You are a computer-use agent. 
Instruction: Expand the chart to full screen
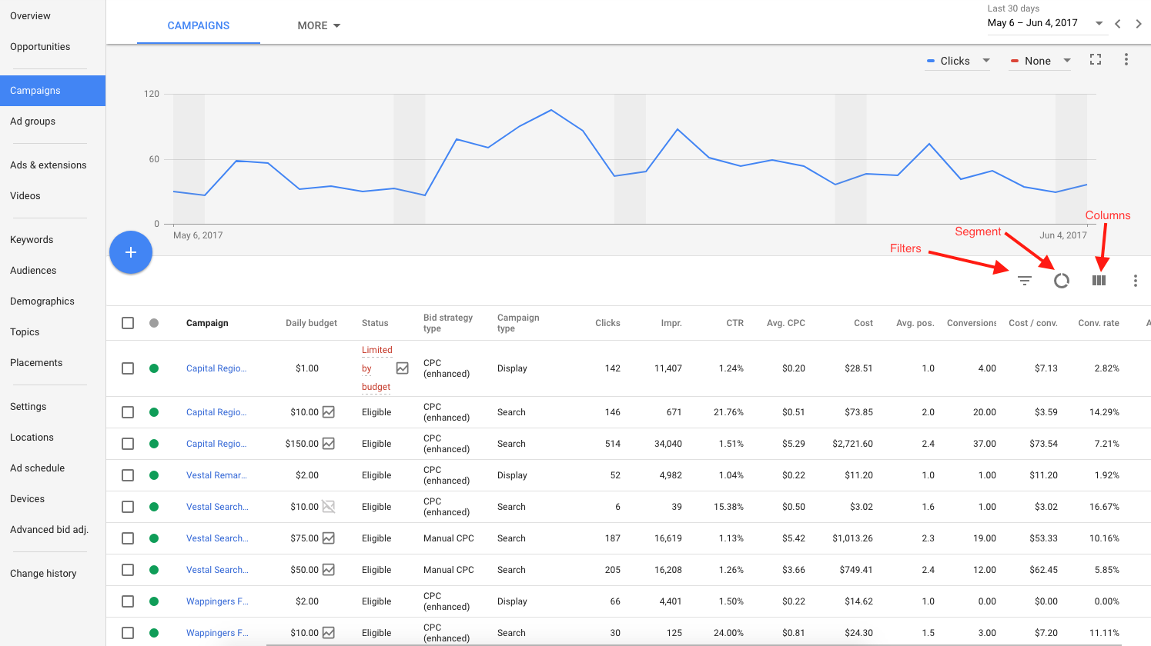1096,60
